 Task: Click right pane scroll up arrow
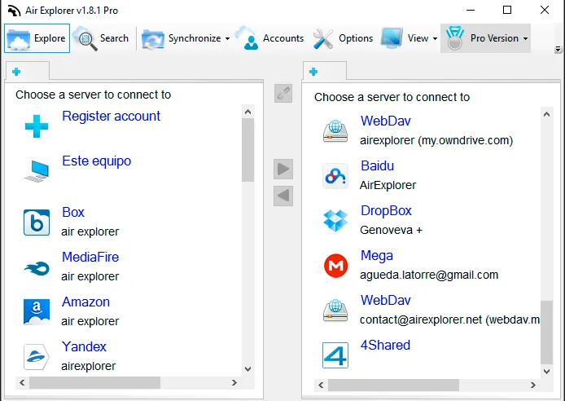(x=546, y=114)
